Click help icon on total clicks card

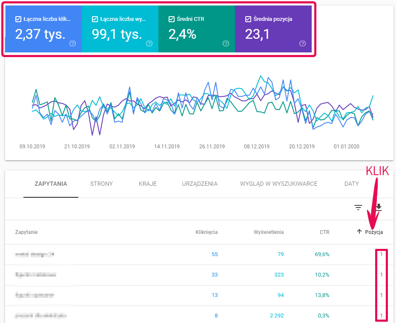click(72, 43)
